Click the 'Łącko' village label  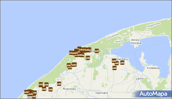[x=140, y=79]
